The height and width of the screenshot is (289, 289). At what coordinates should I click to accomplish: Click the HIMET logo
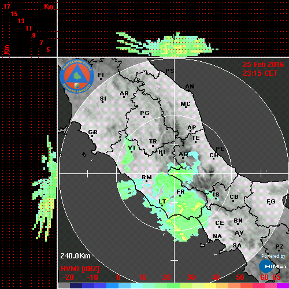273,266
